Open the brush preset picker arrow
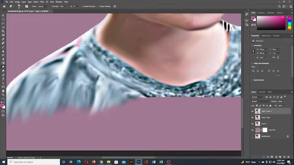 22,6
